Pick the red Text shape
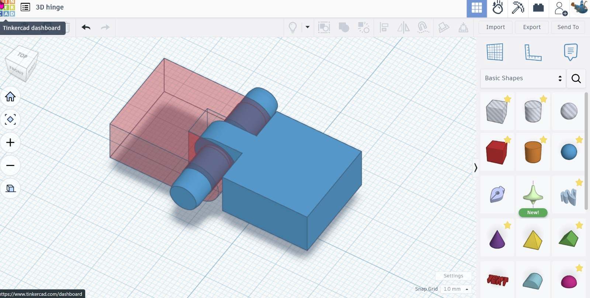The image size is (590, 298). pos(497,280)
